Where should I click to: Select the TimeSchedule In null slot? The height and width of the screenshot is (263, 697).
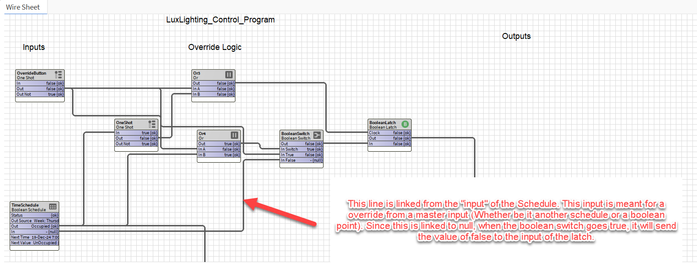point(34,232)
